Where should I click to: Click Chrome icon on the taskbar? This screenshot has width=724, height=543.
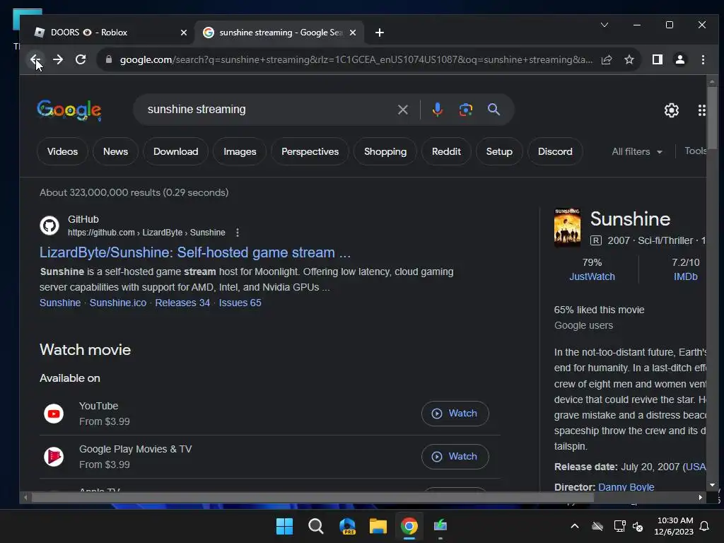tap(409, 526)
